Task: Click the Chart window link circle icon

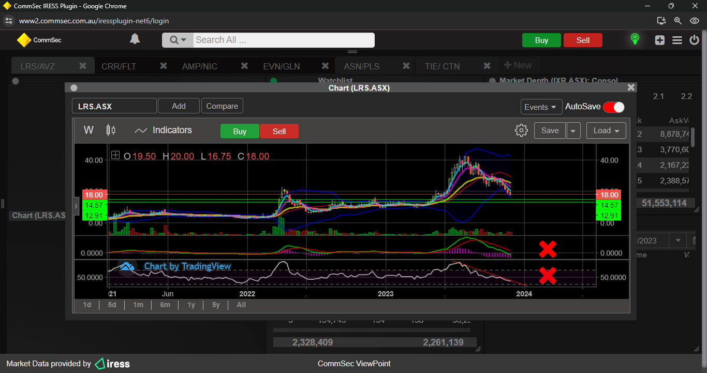Action: [73, 88]
